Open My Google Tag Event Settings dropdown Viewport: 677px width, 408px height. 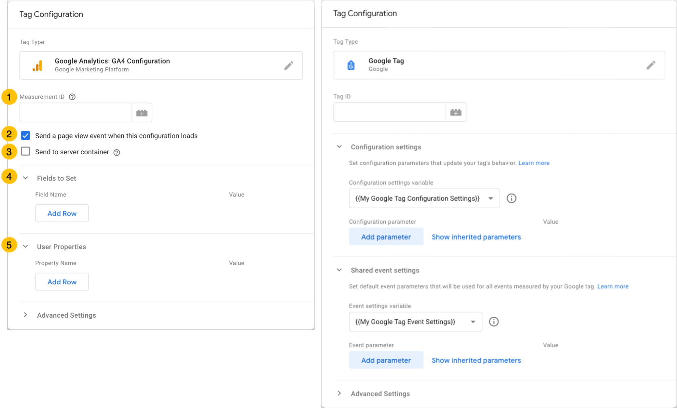[416, 321]
